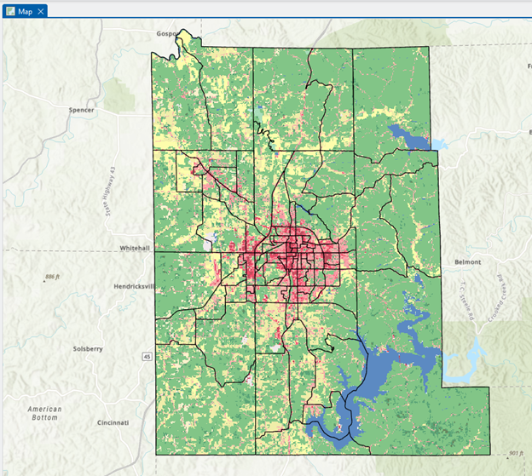Close the Map tab
The image size is (532, 476).
pos(41,10)
